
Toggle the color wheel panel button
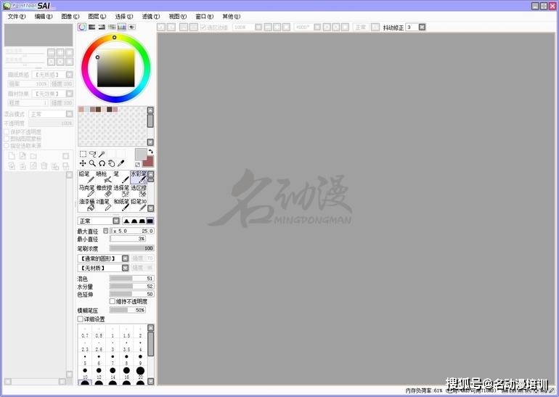(82, 27)
